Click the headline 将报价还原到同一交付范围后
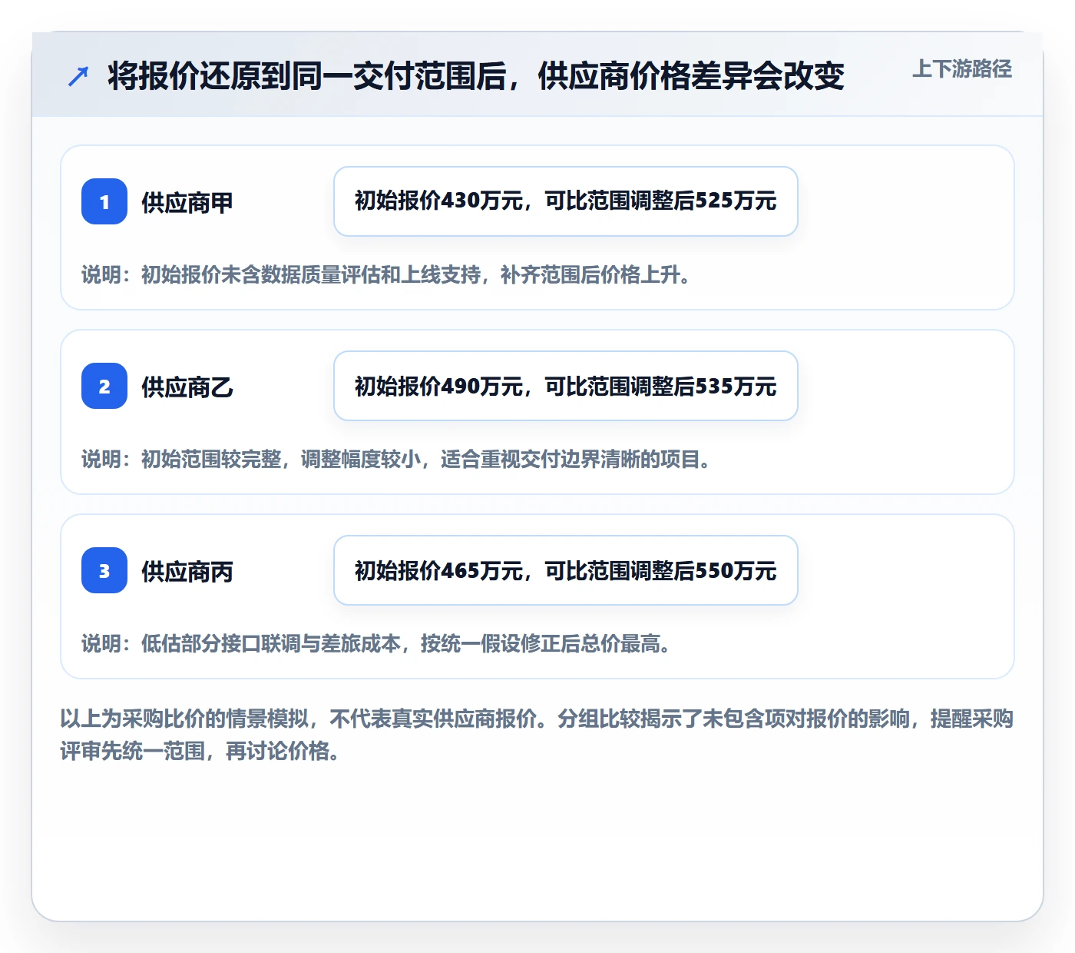This screenshot has height=953, width=1075. click(x=476, y=76)
